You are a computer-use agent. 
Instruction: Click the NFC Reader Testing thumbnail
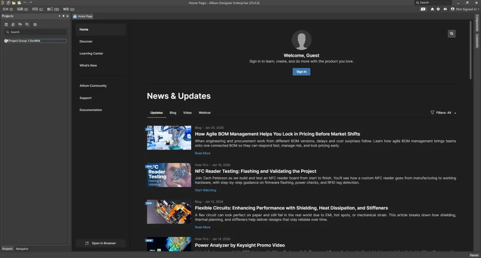click(169, 175)
